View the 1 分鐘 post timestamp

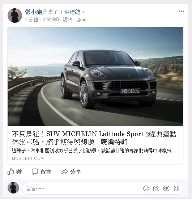click(31, 19)
